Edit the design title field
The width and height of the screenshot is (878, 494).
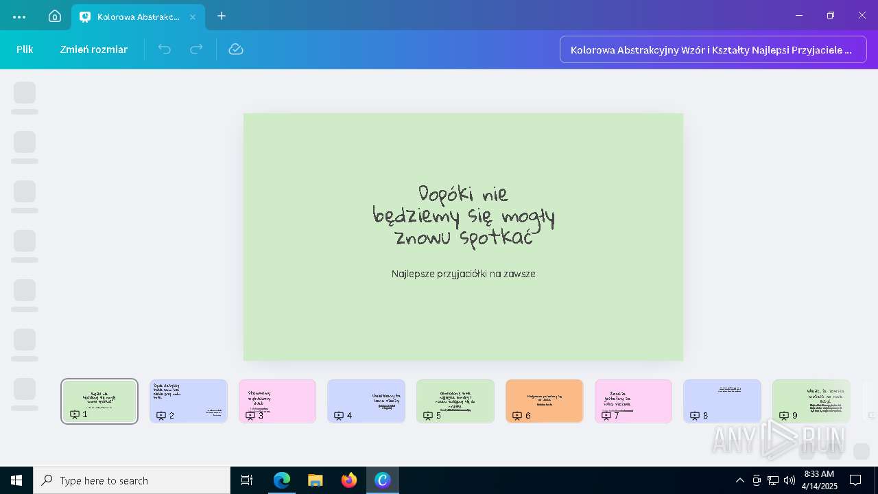[713, 49]
